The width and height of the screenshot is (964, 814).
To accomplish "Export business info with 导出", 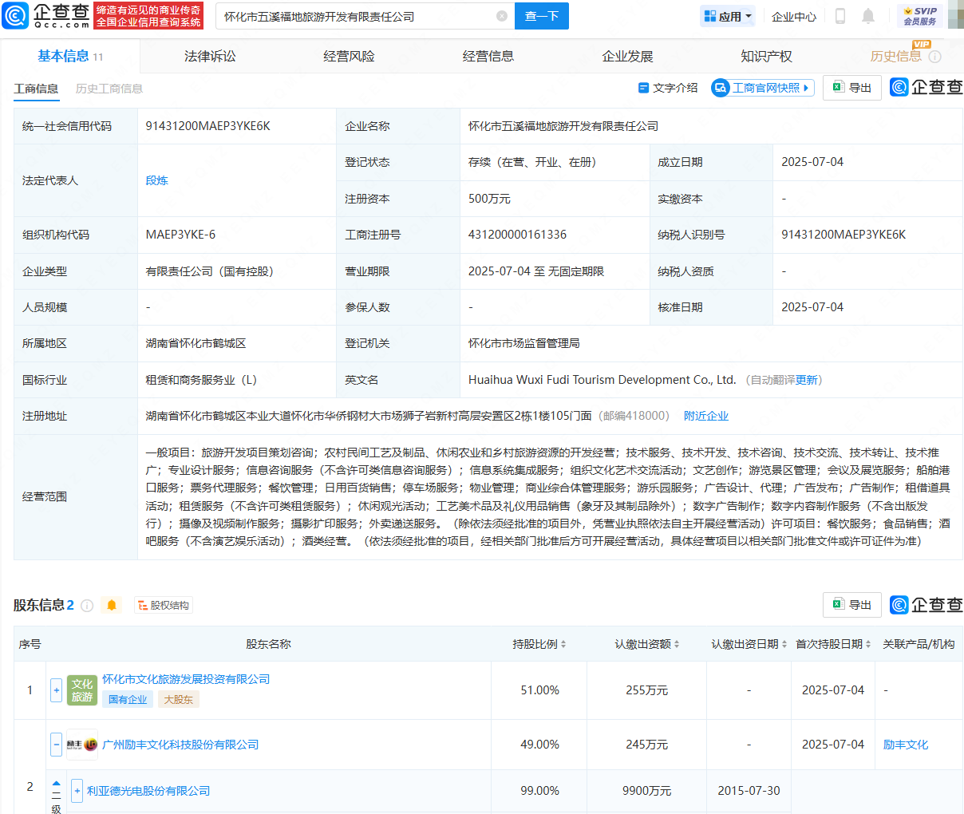I will (x=852, y=88).
